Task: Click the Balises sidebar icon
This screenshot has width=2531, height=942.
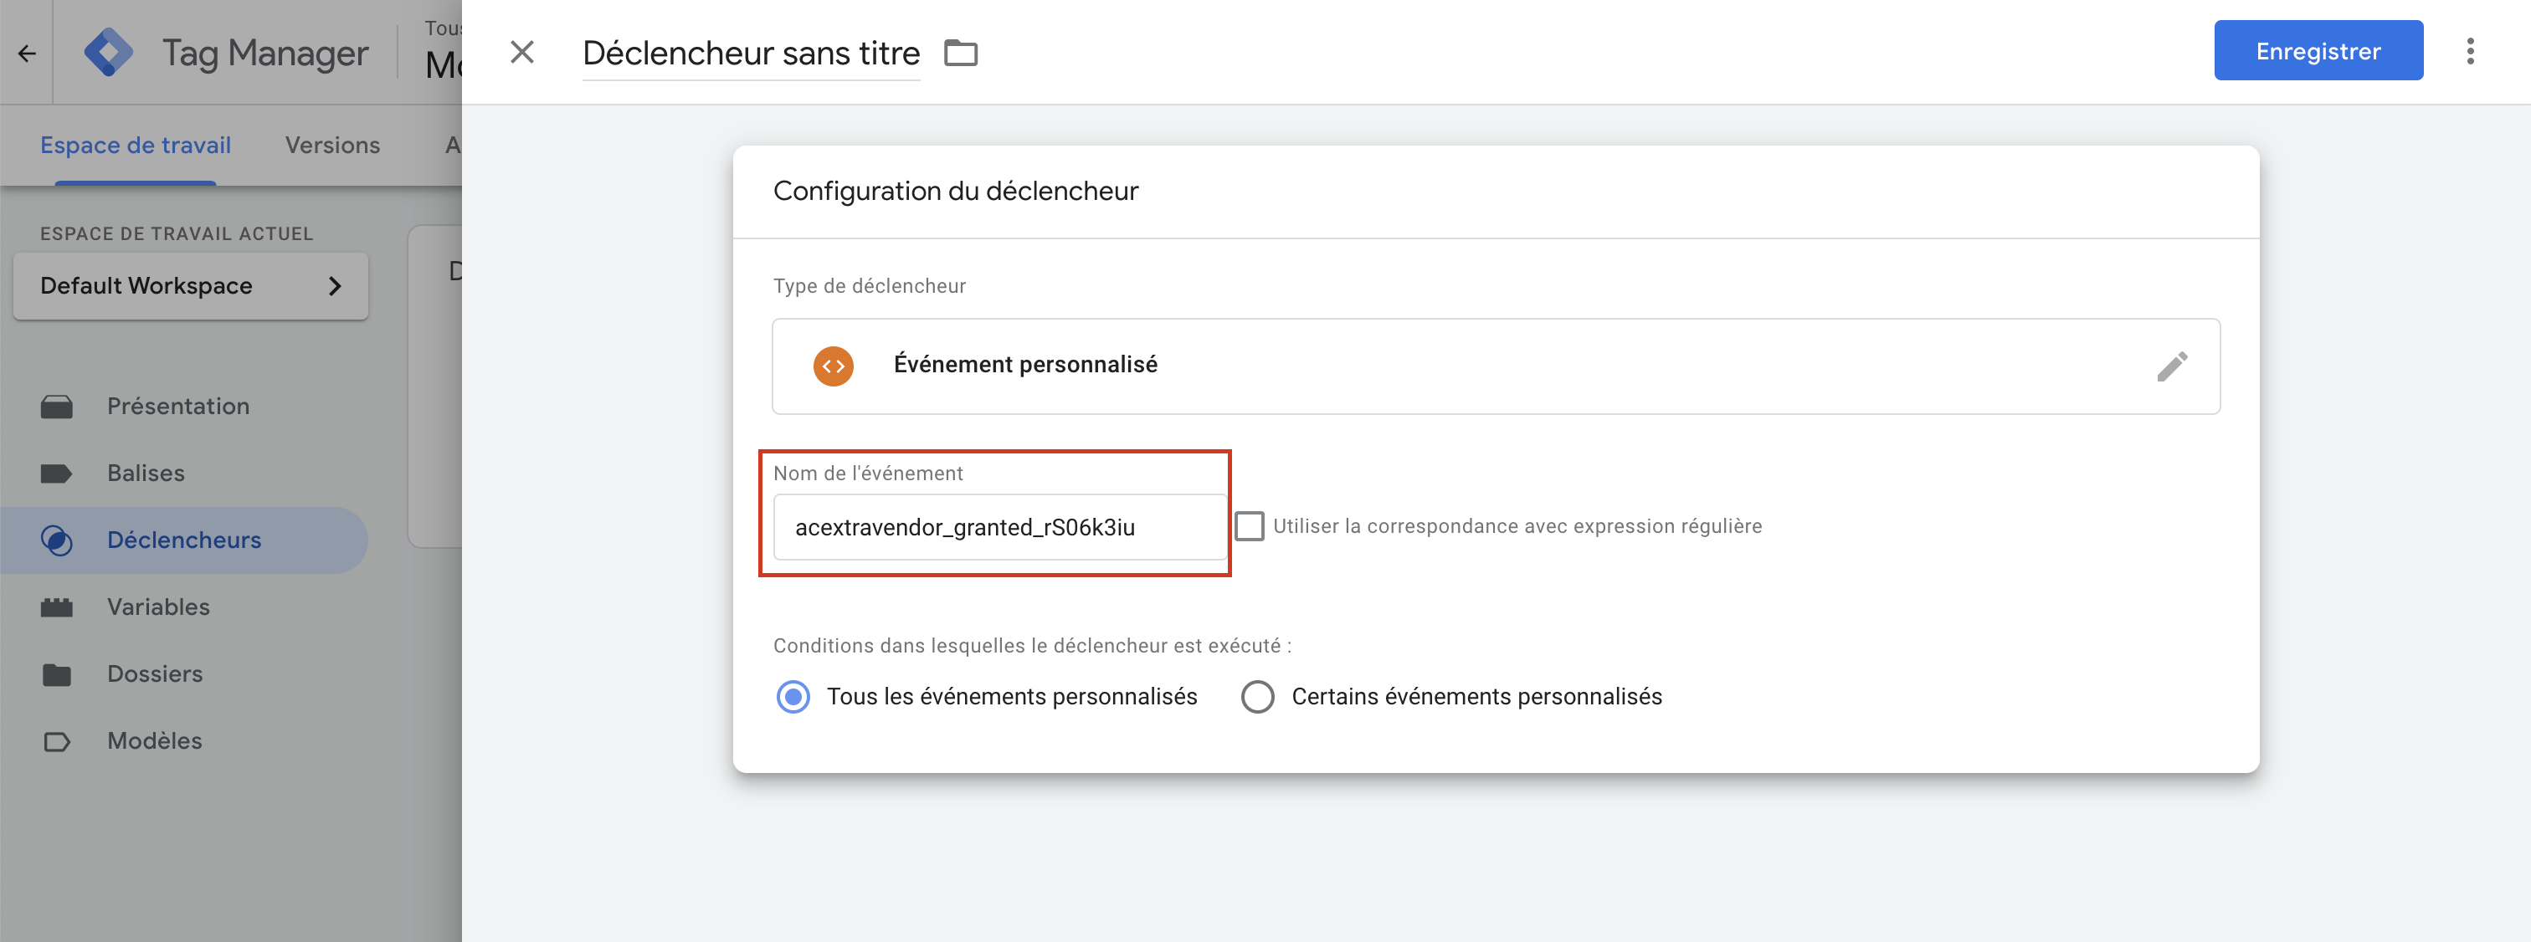Action: 57,473
